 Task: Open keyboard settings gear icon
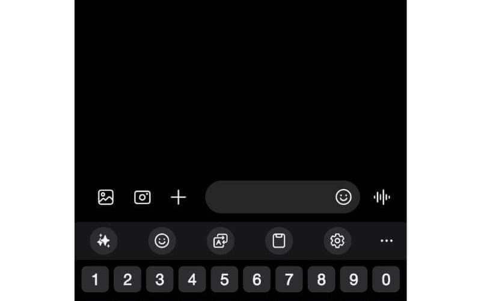click(x=337, y=241)
